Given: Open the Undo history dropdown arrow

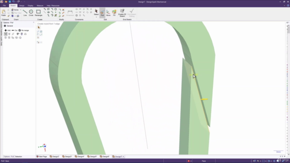Looking at the screenshot, I should pos(16,2).
